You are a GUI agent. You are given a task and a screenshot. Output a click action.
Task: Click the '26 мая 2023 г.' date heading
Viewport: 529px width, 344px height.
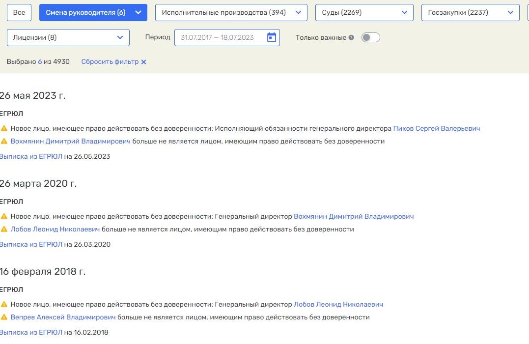coord(33,96)
